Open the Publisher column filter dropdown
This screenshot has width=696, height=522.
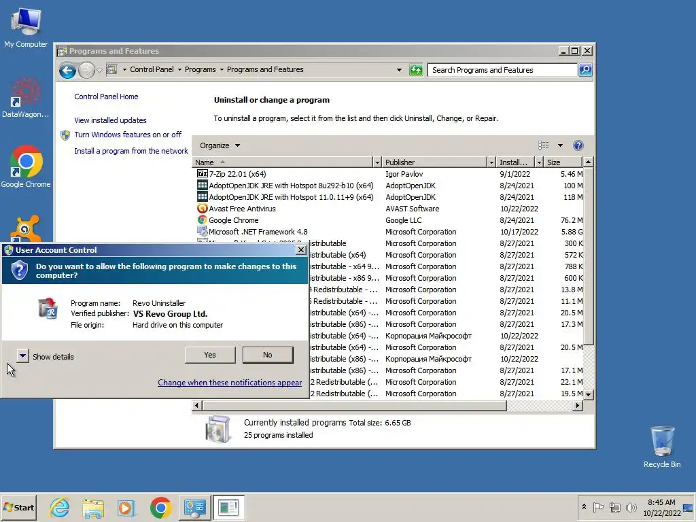point(491,162)
